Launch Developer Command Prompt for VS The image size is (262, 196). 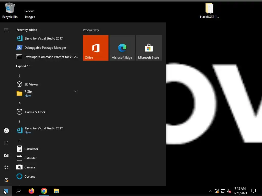pyautogui.click(x=47, y=57)
